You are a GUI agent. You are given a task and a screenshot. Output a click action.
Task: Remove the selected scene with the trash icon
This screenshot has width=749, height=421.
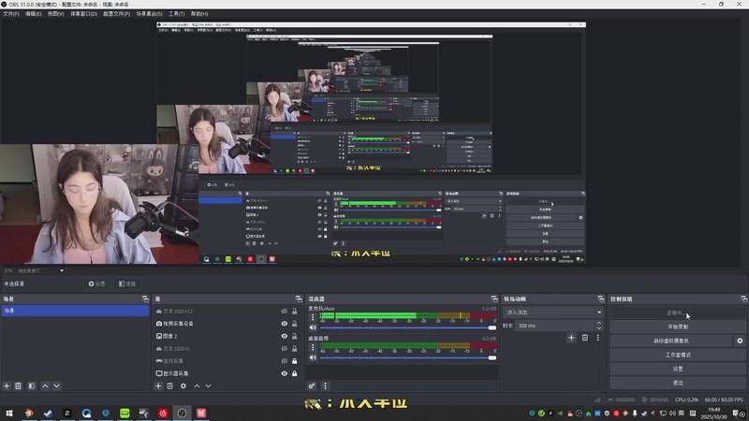tap(18, 385)
